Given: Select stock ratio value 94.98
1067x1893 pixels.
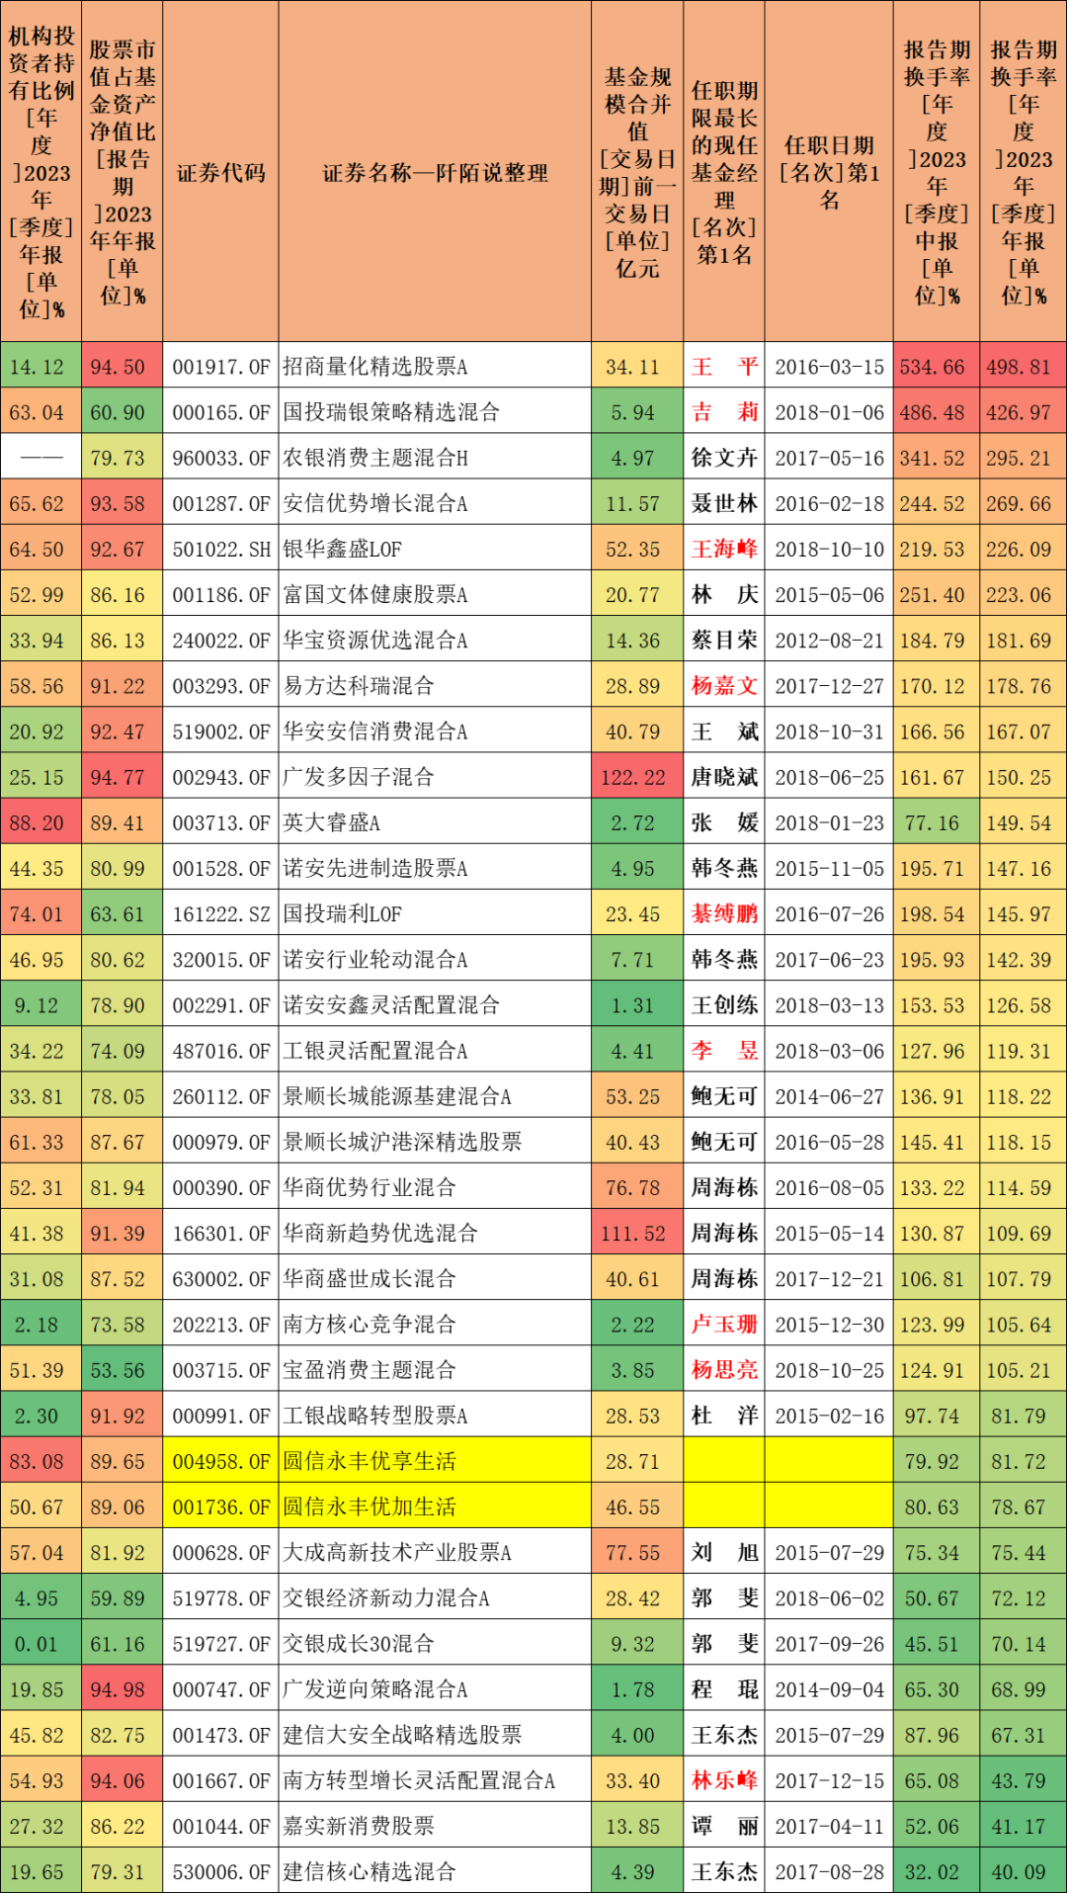Looking at the screenshot, I should 118,1689.
